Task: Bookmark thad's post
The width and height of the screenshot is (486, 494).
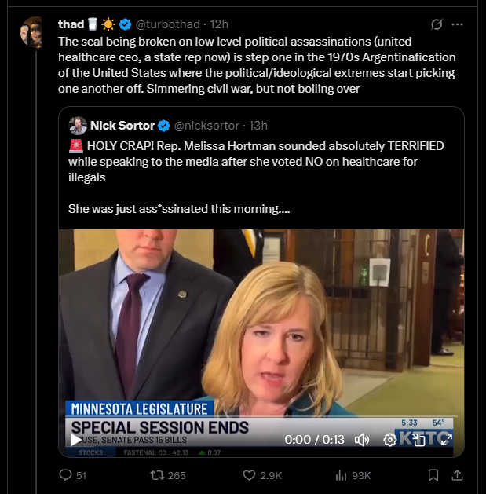Action: point(433,475)
